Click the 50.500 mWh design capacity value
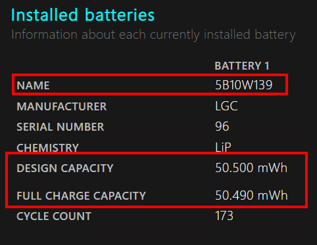The height and width of the screenshot is (245, 317). [251, 167]
